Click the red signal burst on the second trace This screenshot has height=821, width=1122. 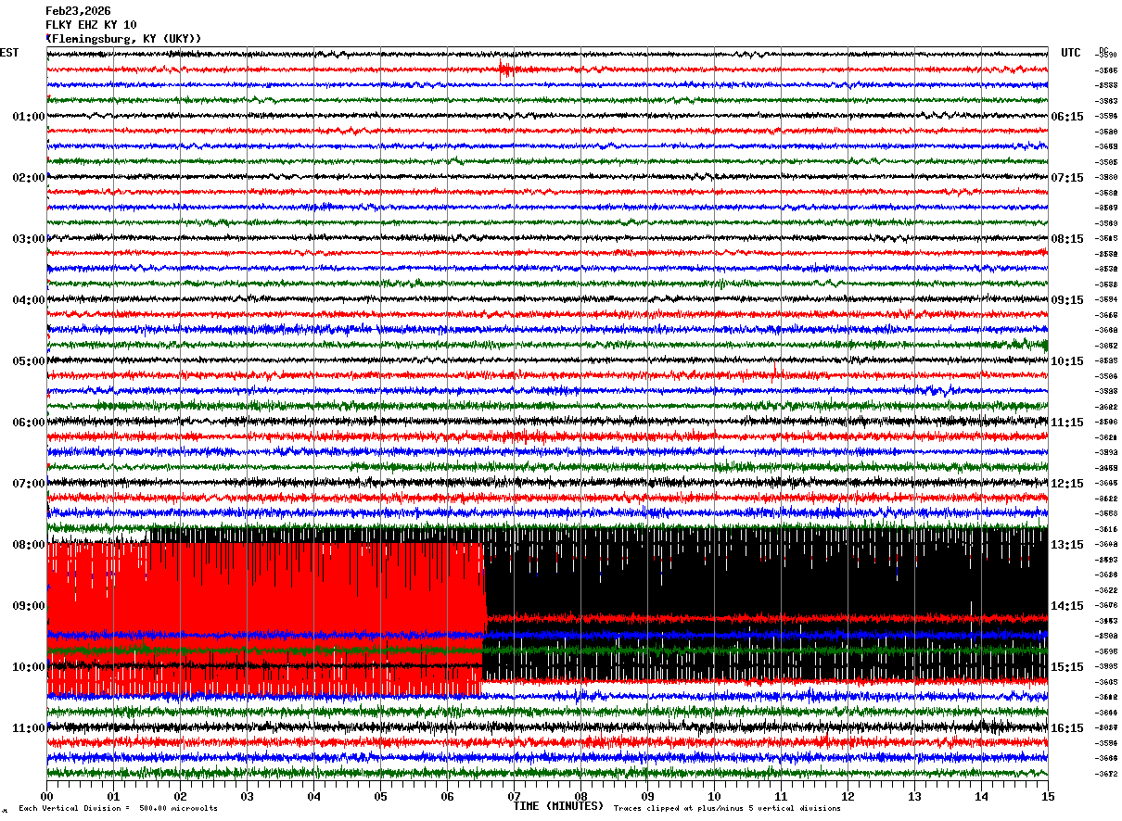coord(505,69)
